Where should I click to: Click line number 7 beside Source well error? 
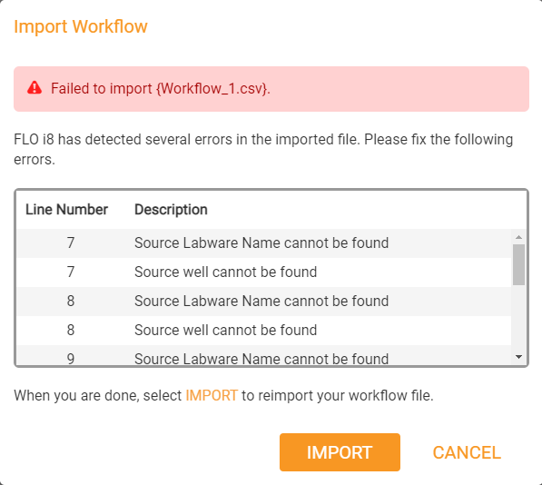coord(71,272)
